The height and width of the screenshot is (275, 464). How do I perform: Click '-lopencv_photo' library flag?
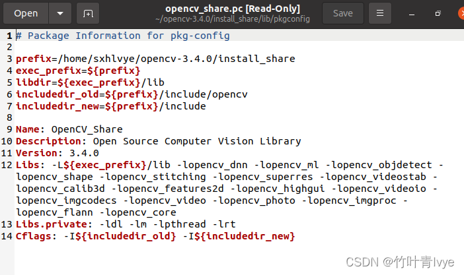point(254,200)
